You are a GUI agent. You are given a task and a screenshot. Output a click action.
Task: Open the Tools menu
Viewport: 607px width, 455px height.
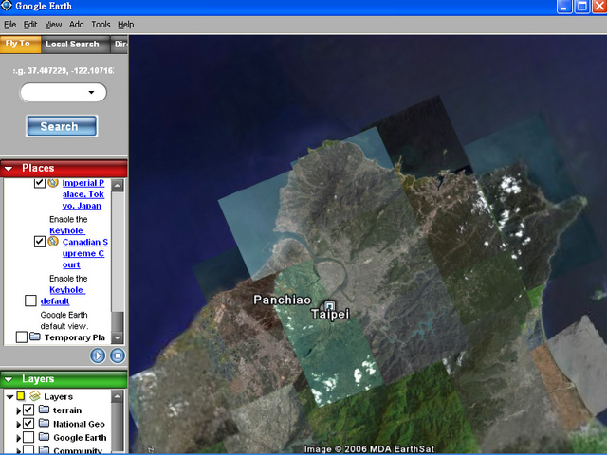[101, 25]
